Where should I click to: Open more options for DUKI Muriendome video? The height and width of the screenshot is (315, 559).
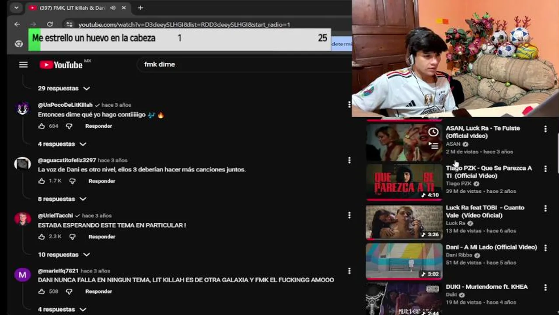[545, 287]
